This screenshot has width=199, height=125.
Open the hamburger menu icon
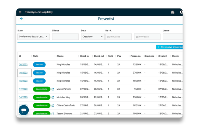pos(20,12)
